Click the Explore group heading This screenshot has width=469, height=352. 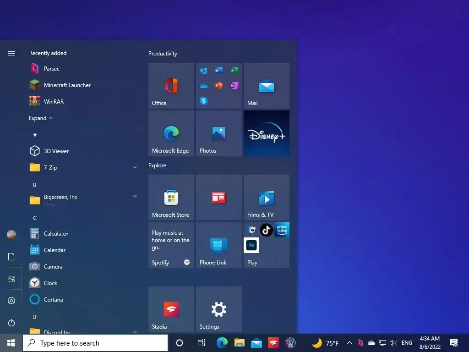(158, 165)
